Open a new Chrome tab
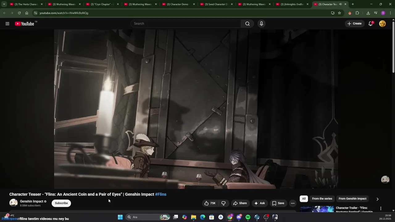This screenshot has height=222, width=395. (353, 4)
